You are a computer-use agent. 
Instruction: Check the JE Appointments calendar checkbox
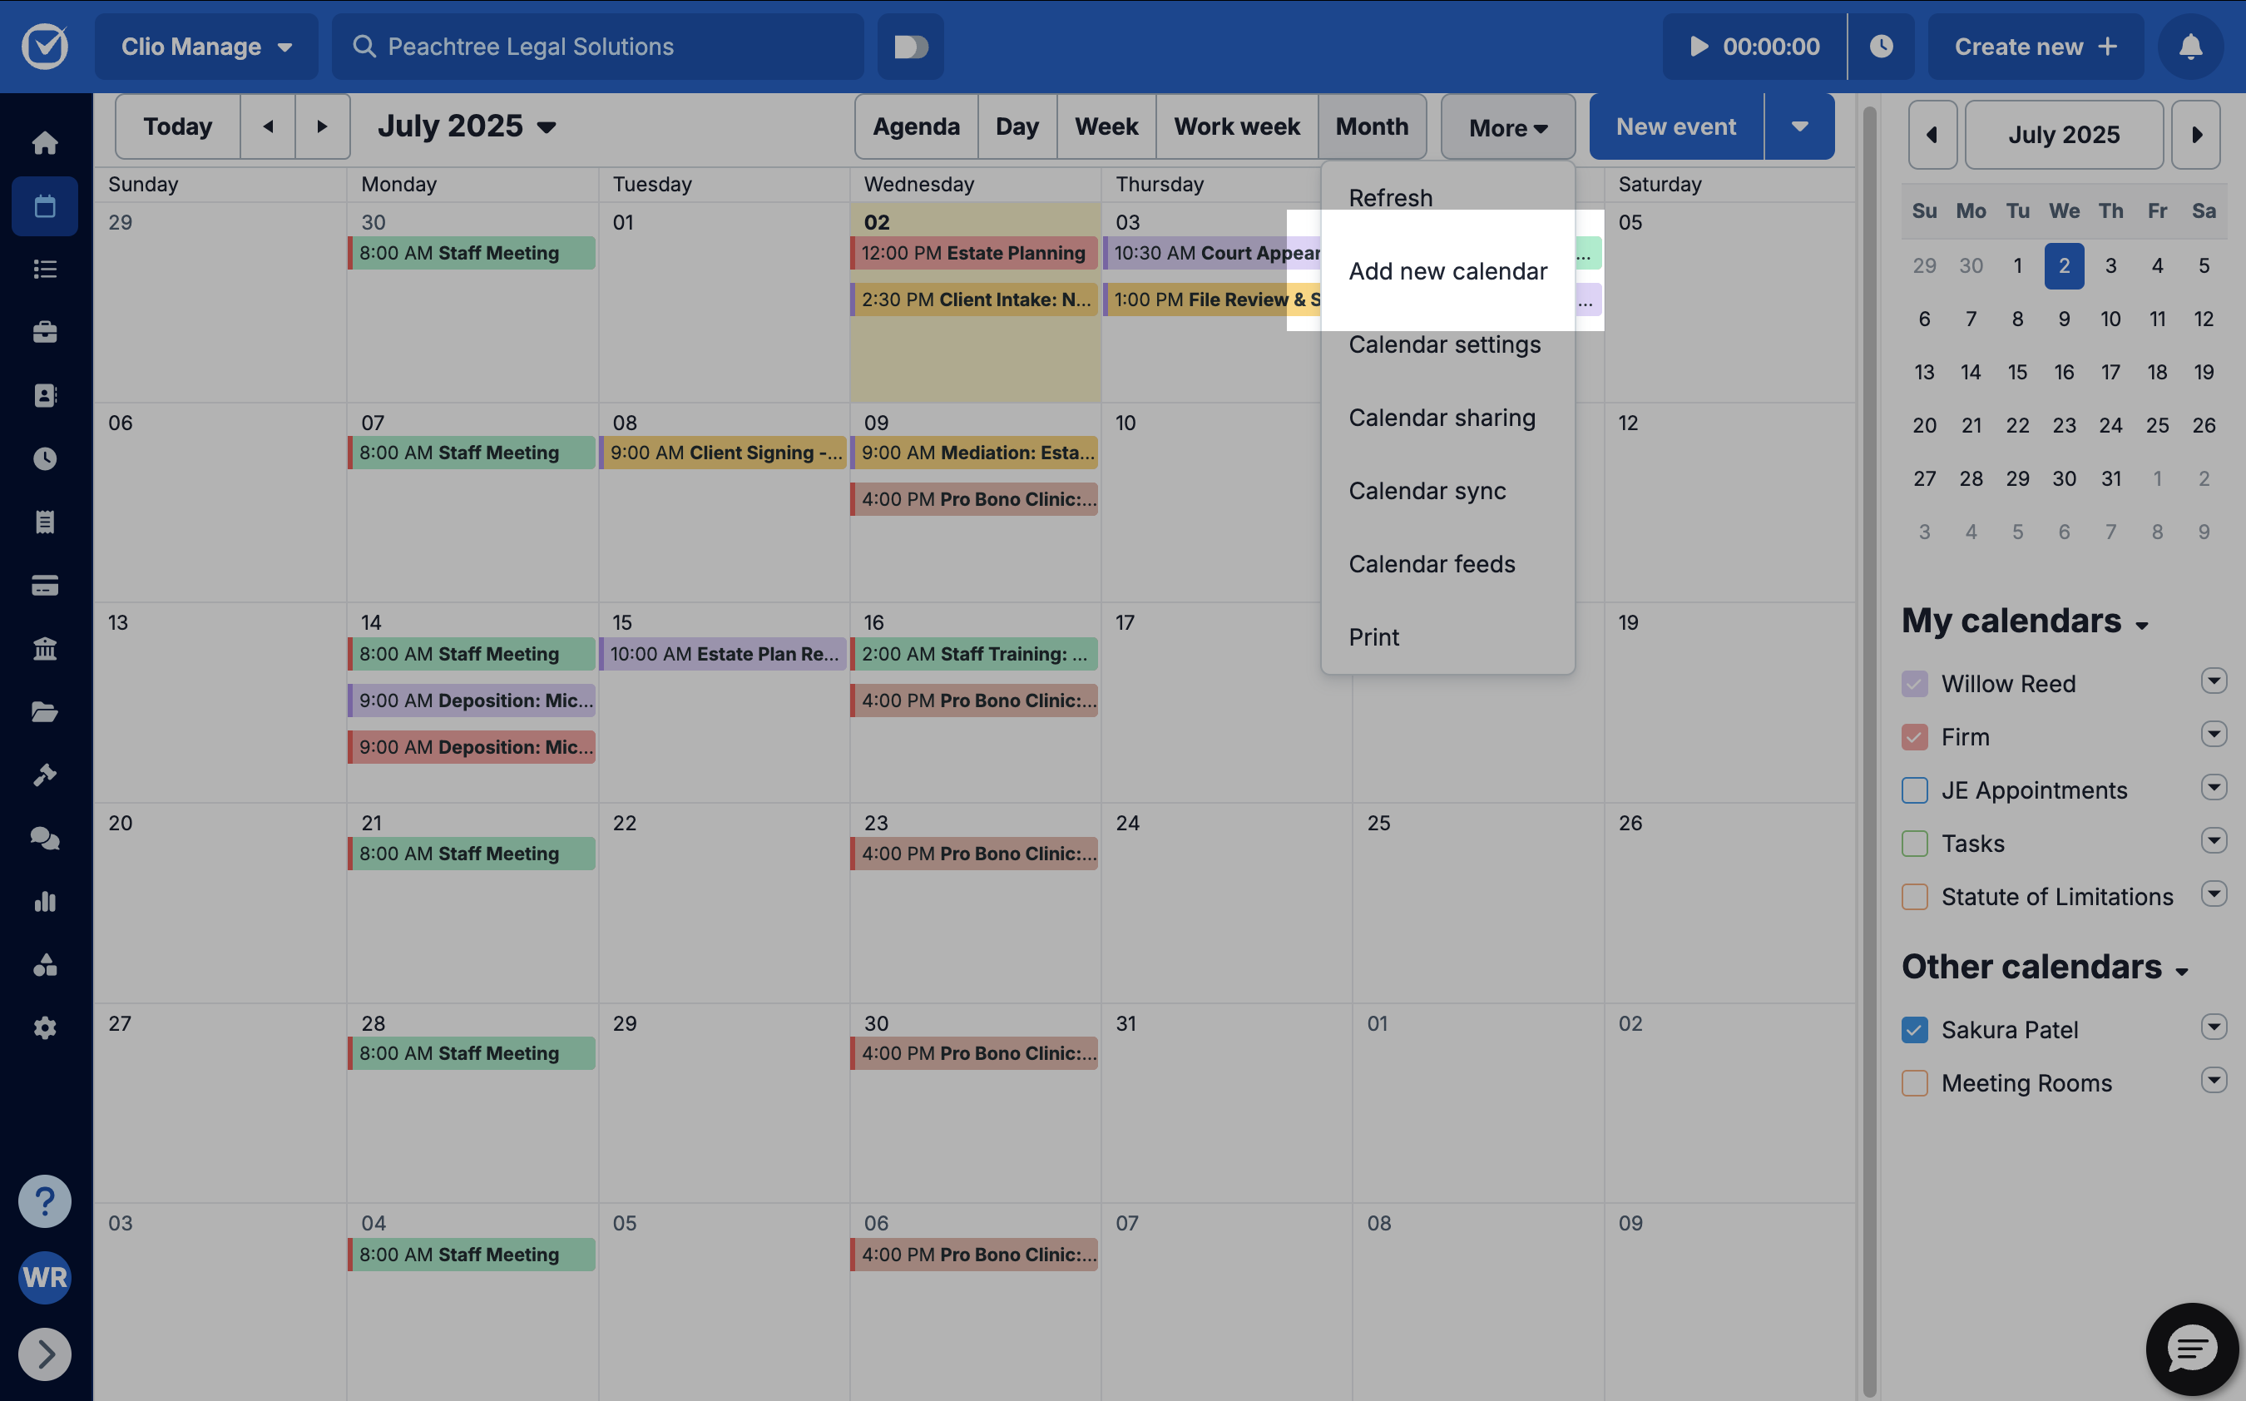pos(1914,790)
